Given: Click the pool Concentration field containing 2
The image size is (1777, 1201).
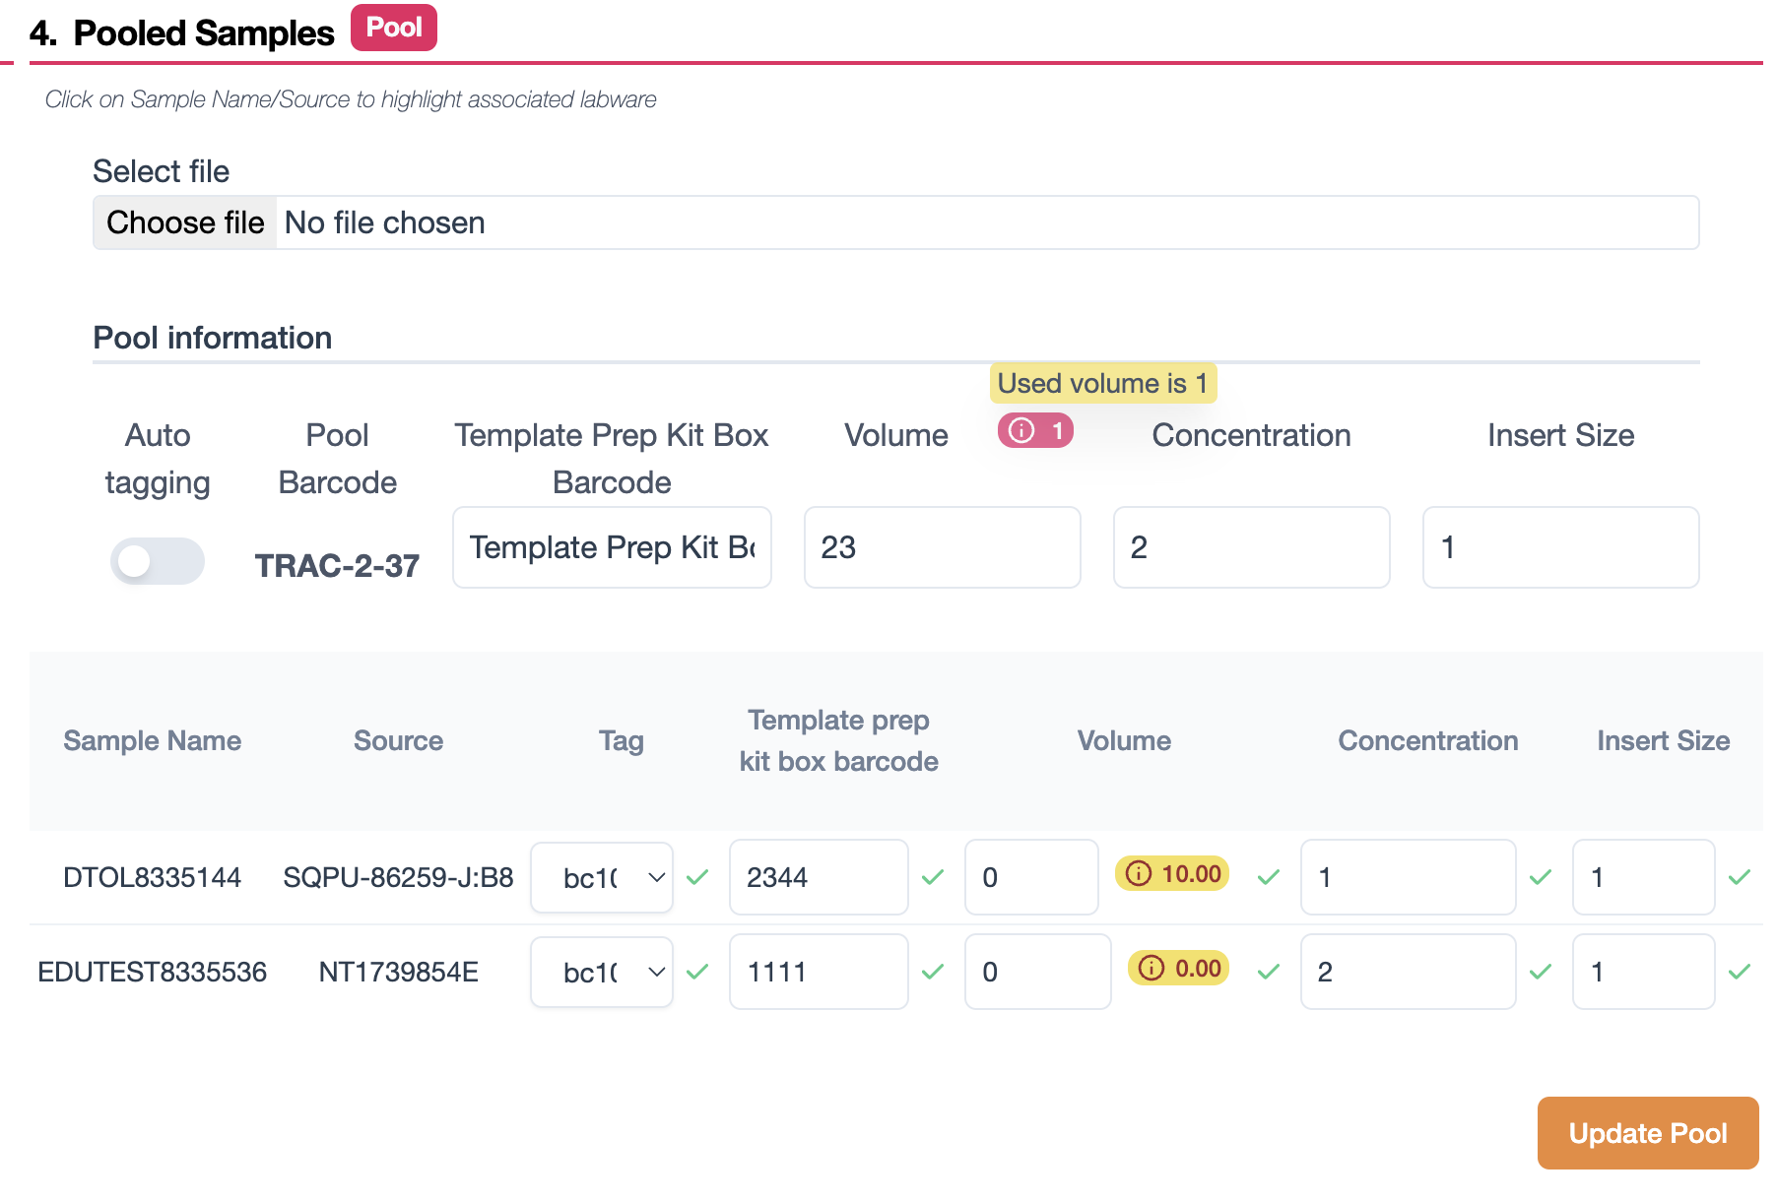Looking at the screenshot, I should [1251, 547].
